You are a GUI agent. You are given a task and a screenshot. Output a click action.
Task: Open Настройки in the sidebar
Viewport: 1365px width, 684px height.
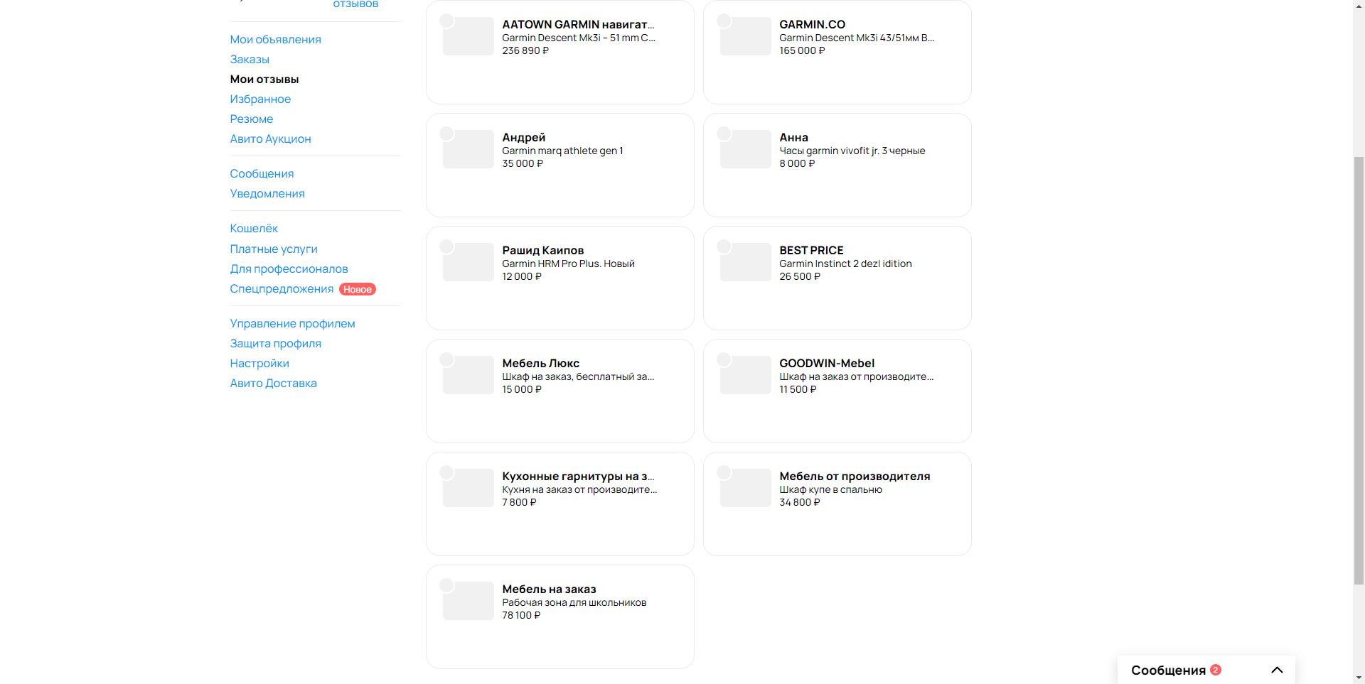pos(259,364)
